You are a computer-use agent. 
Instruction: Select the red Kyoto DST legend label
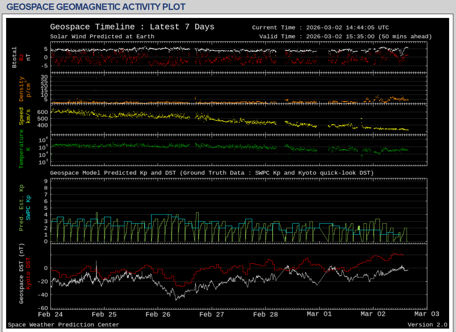tap(28, 273)
